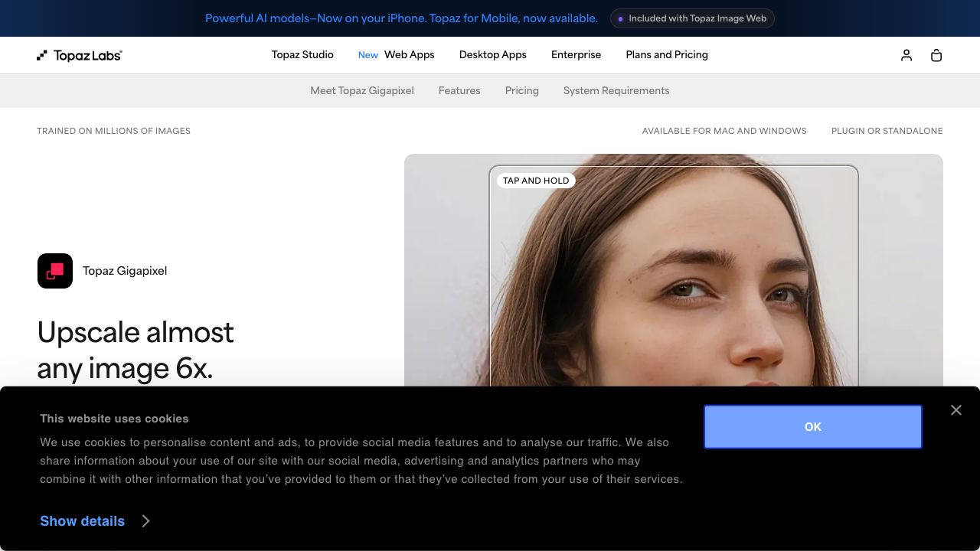Close the cookie banner with the X

(x=956, y=410)
